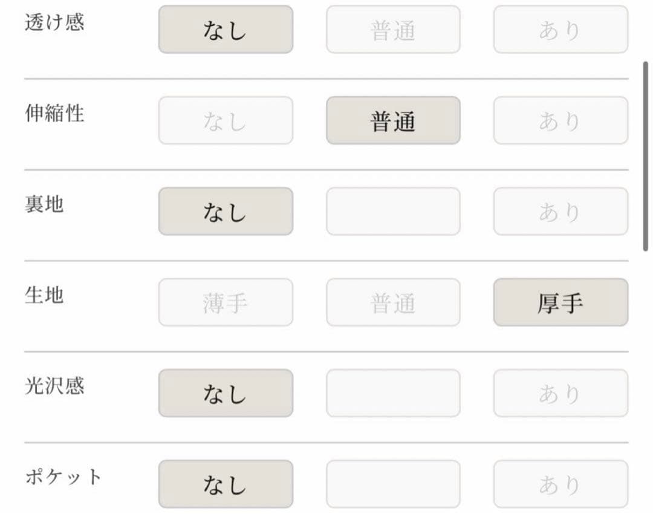653x514 pixels.
Task: Click the vertical scrollbar on the right
Action: [645, 154]
